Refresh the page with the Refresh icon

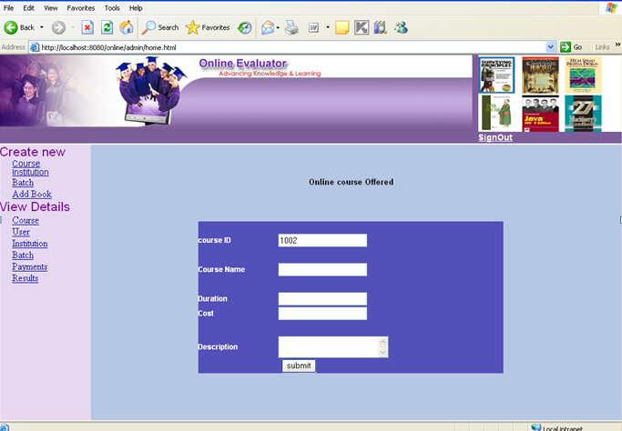pos(107,27)
